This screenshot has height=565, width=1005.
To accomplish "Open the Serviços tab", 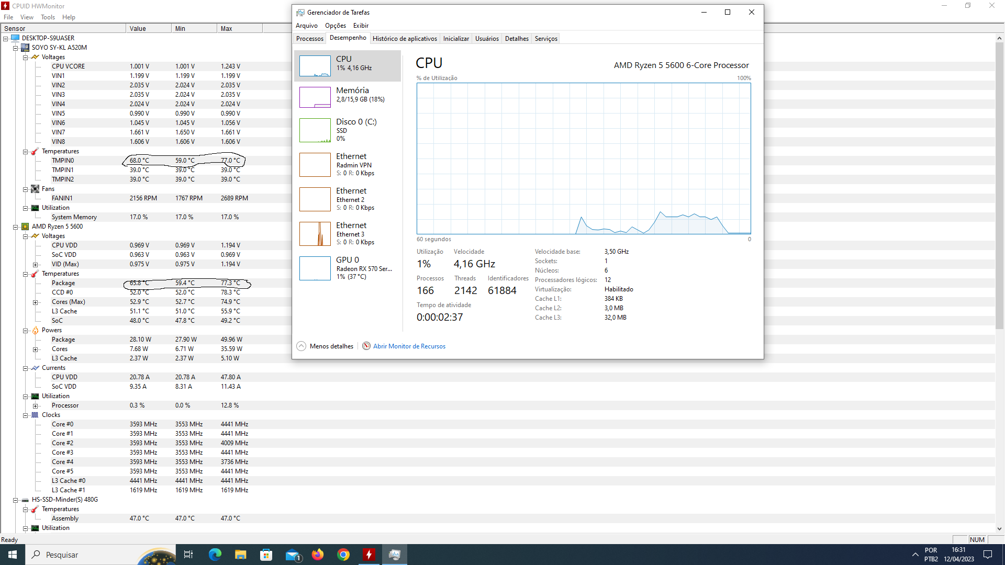I will (x=546, y=38).
